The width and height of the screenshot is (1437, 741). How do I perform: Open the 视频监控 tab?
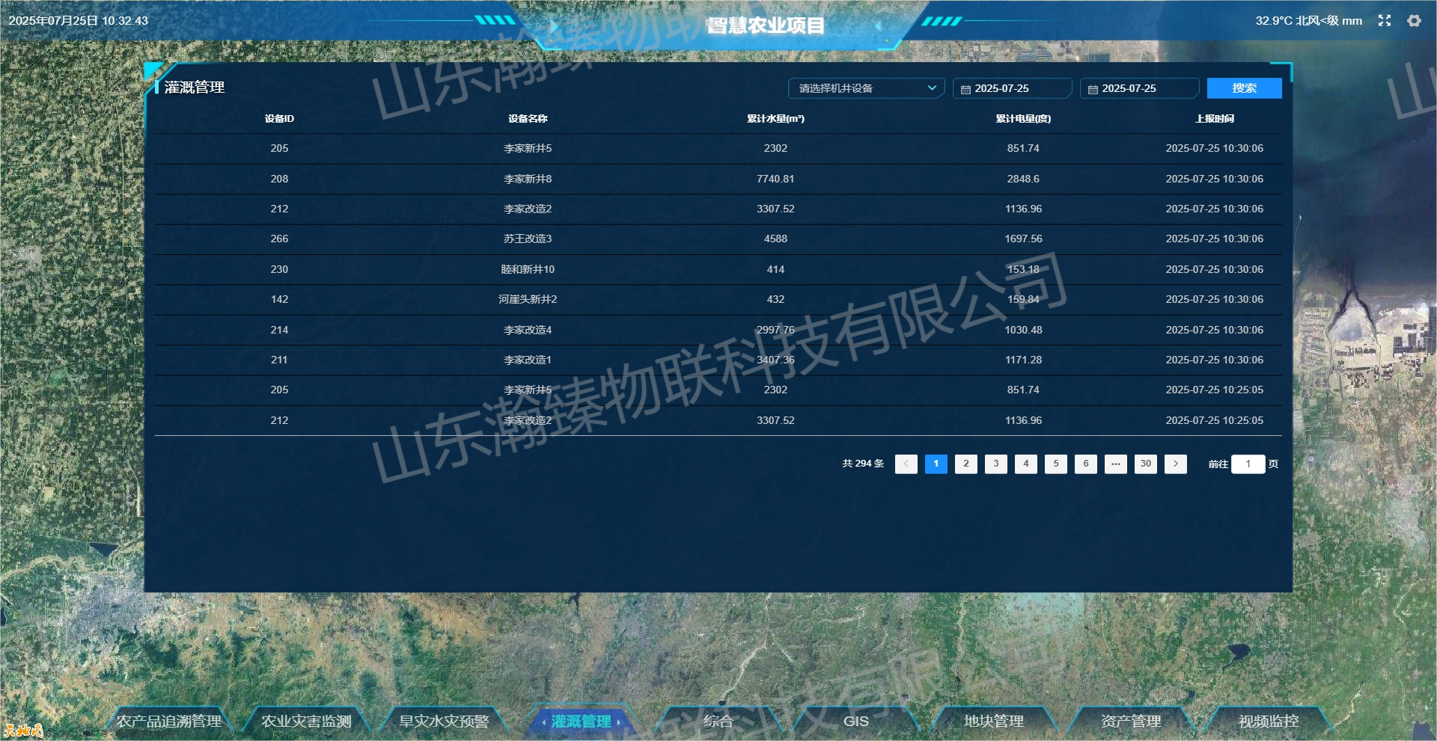tap(1268, 721)
